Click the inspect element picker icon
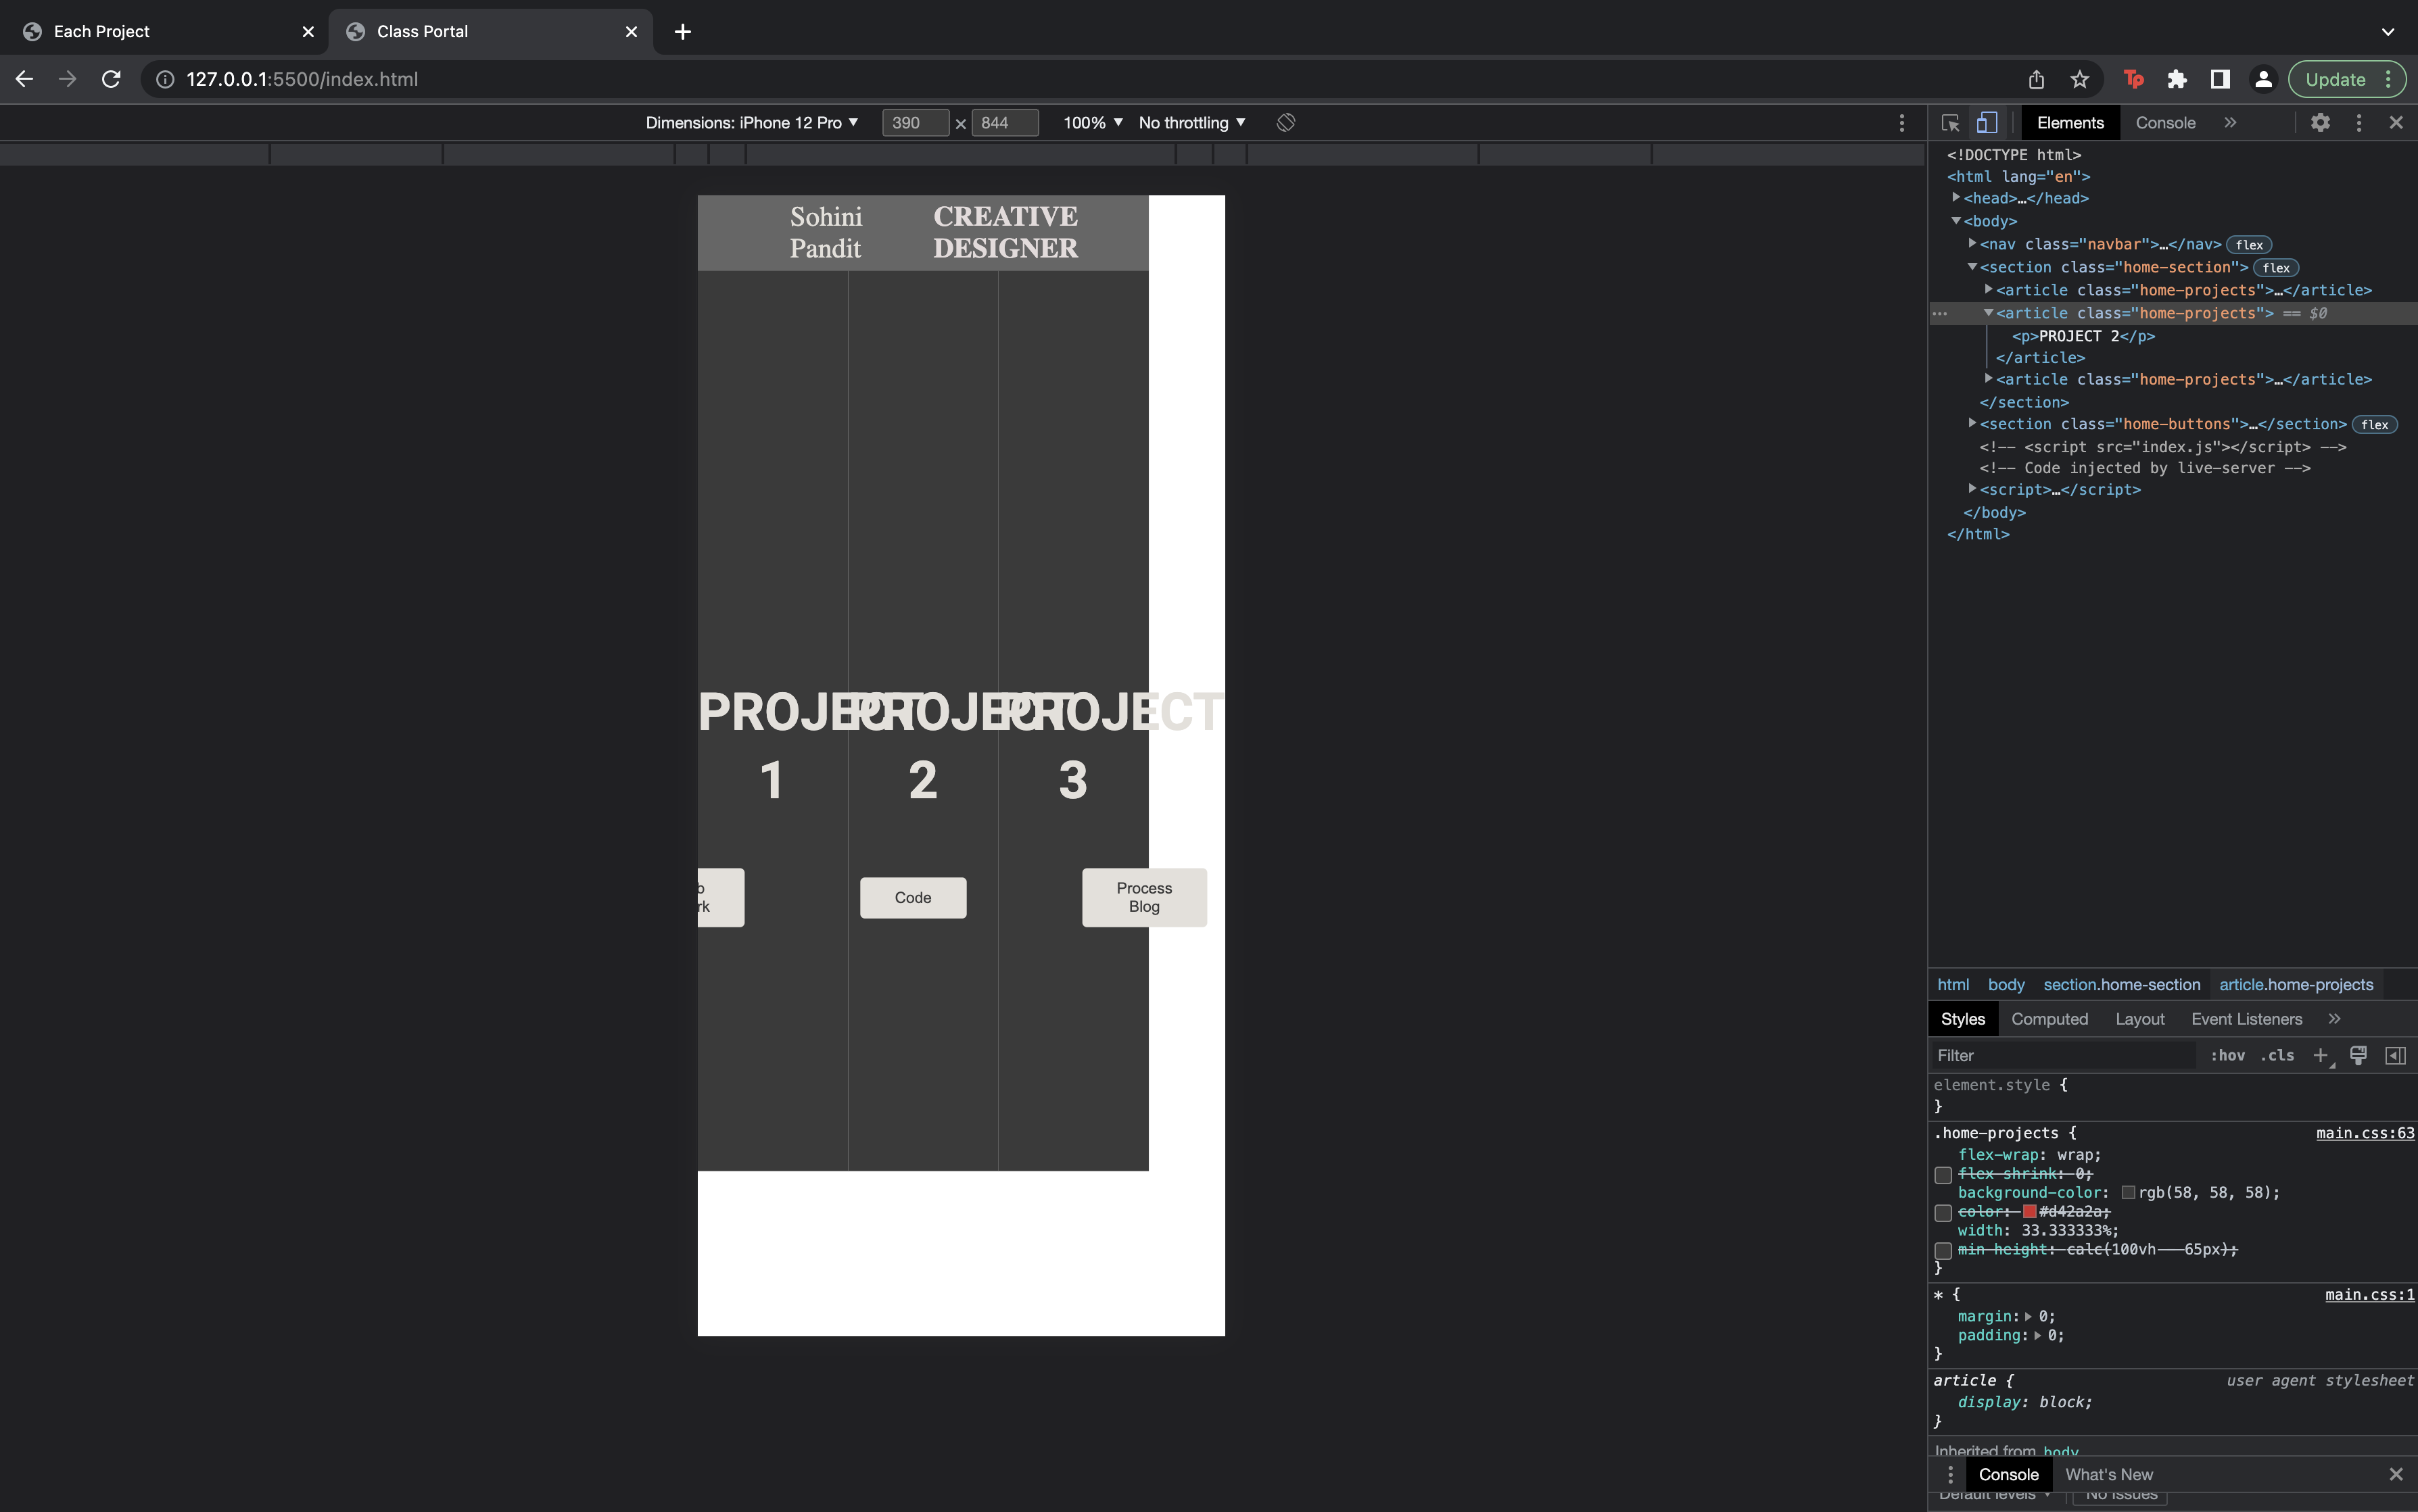This screenshot has width=2418, height=1512. click(1950, 123)
